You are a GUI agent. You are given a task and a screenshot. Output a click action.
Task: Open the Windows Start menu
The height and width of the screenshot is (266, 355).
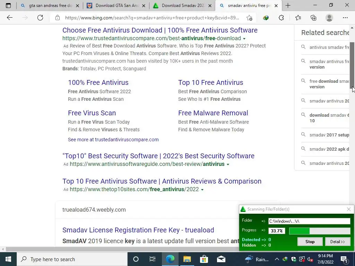tap(8, 259)
